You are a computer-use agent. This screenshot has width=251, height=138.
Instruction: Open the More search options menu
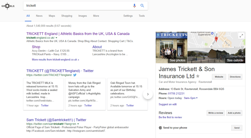tap(96, 16)
